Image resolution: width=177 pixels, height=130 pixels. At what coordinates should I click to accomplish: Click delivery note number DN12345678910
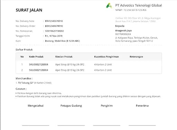point(54,21)
